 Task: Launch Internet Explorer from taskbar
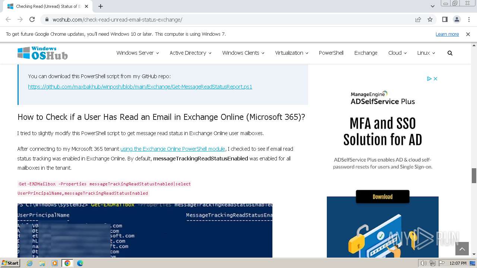(30, 263)
